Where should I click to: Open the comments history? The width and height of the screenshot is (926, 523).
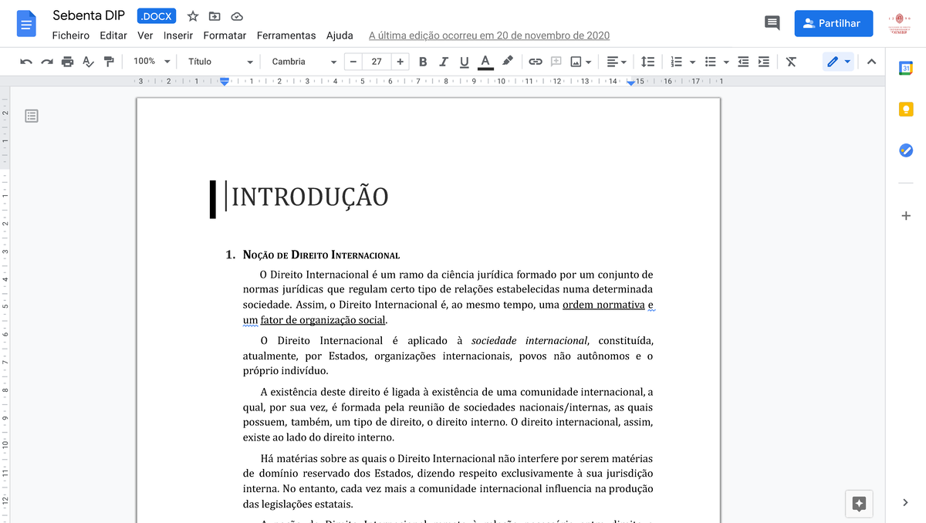point(772,23)
